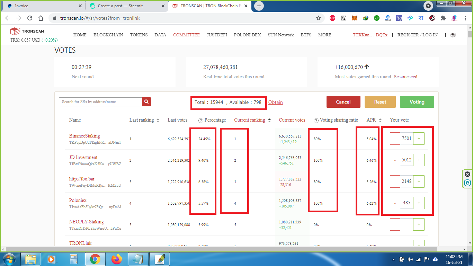This screenshot has width=473, height=266.
Task: Reload the Tronscan page
Action: [x=30, y=18]
